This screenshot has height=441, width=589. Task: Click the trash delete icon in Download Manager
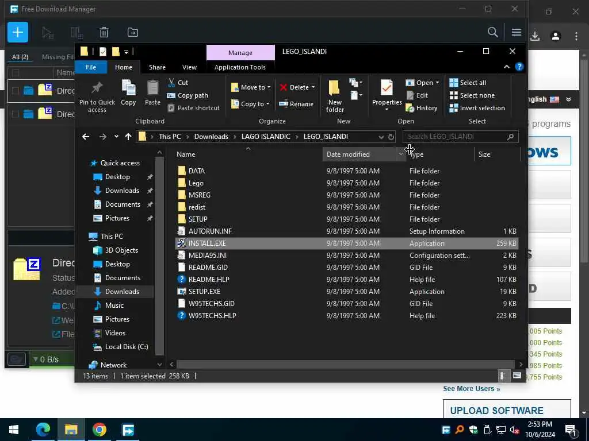point(104,32)
